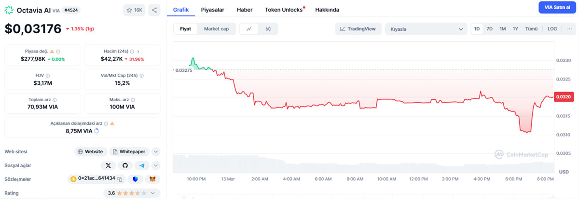Open the Telegram social link
Screen dimensions: 579x199
(142, 165)
